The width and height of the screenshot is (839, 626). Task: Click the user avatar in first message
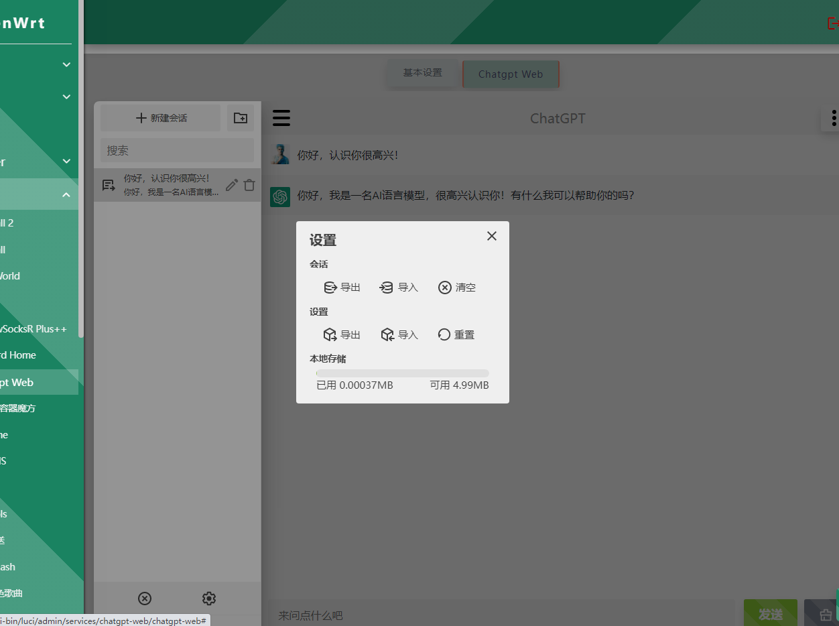(280, 154)
